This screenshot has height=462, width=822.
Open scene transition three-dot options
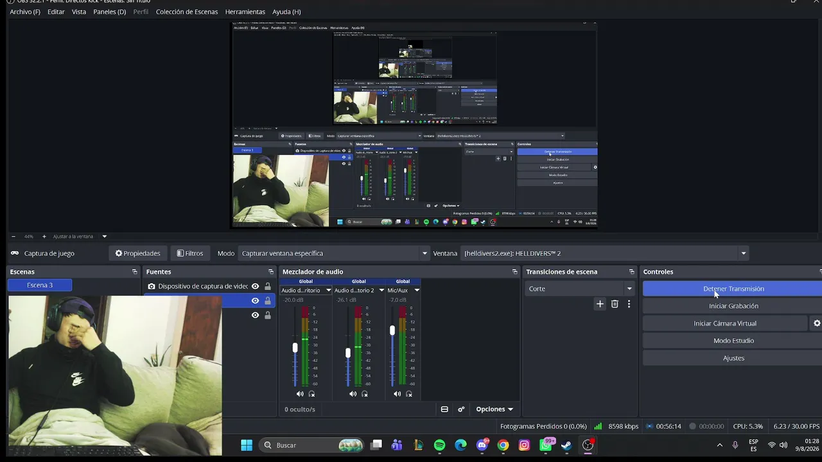[x=629, y=304]
